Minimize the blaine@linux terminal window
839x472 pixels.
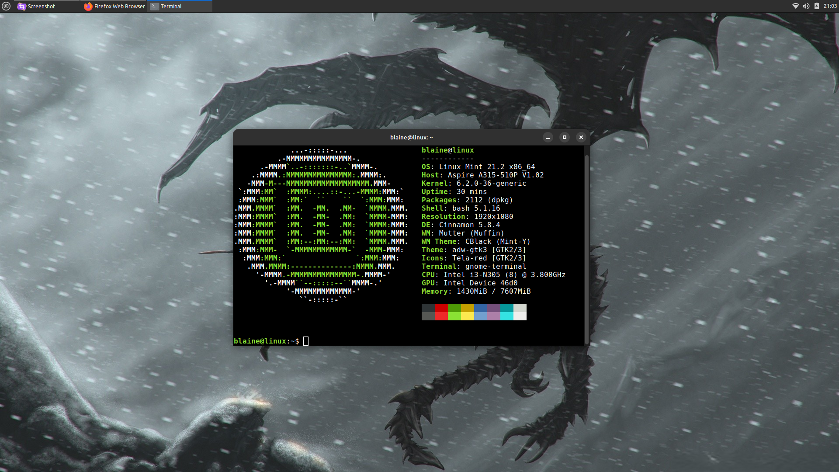[548, 137]
